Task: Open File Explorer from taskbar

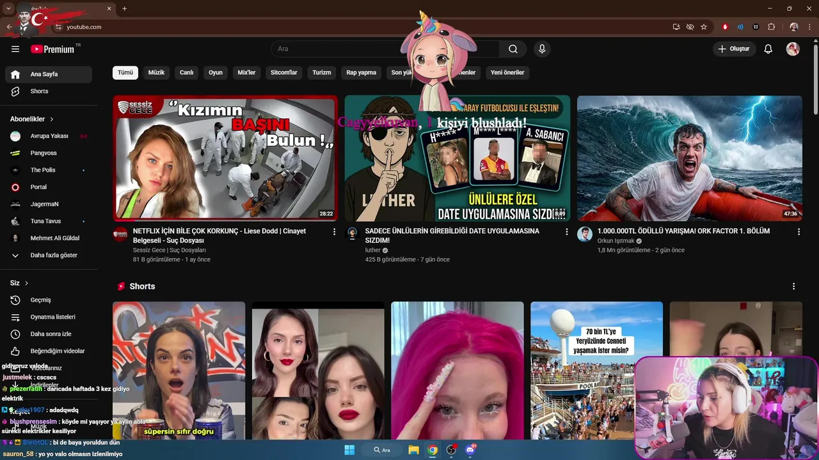Action: 413,450
